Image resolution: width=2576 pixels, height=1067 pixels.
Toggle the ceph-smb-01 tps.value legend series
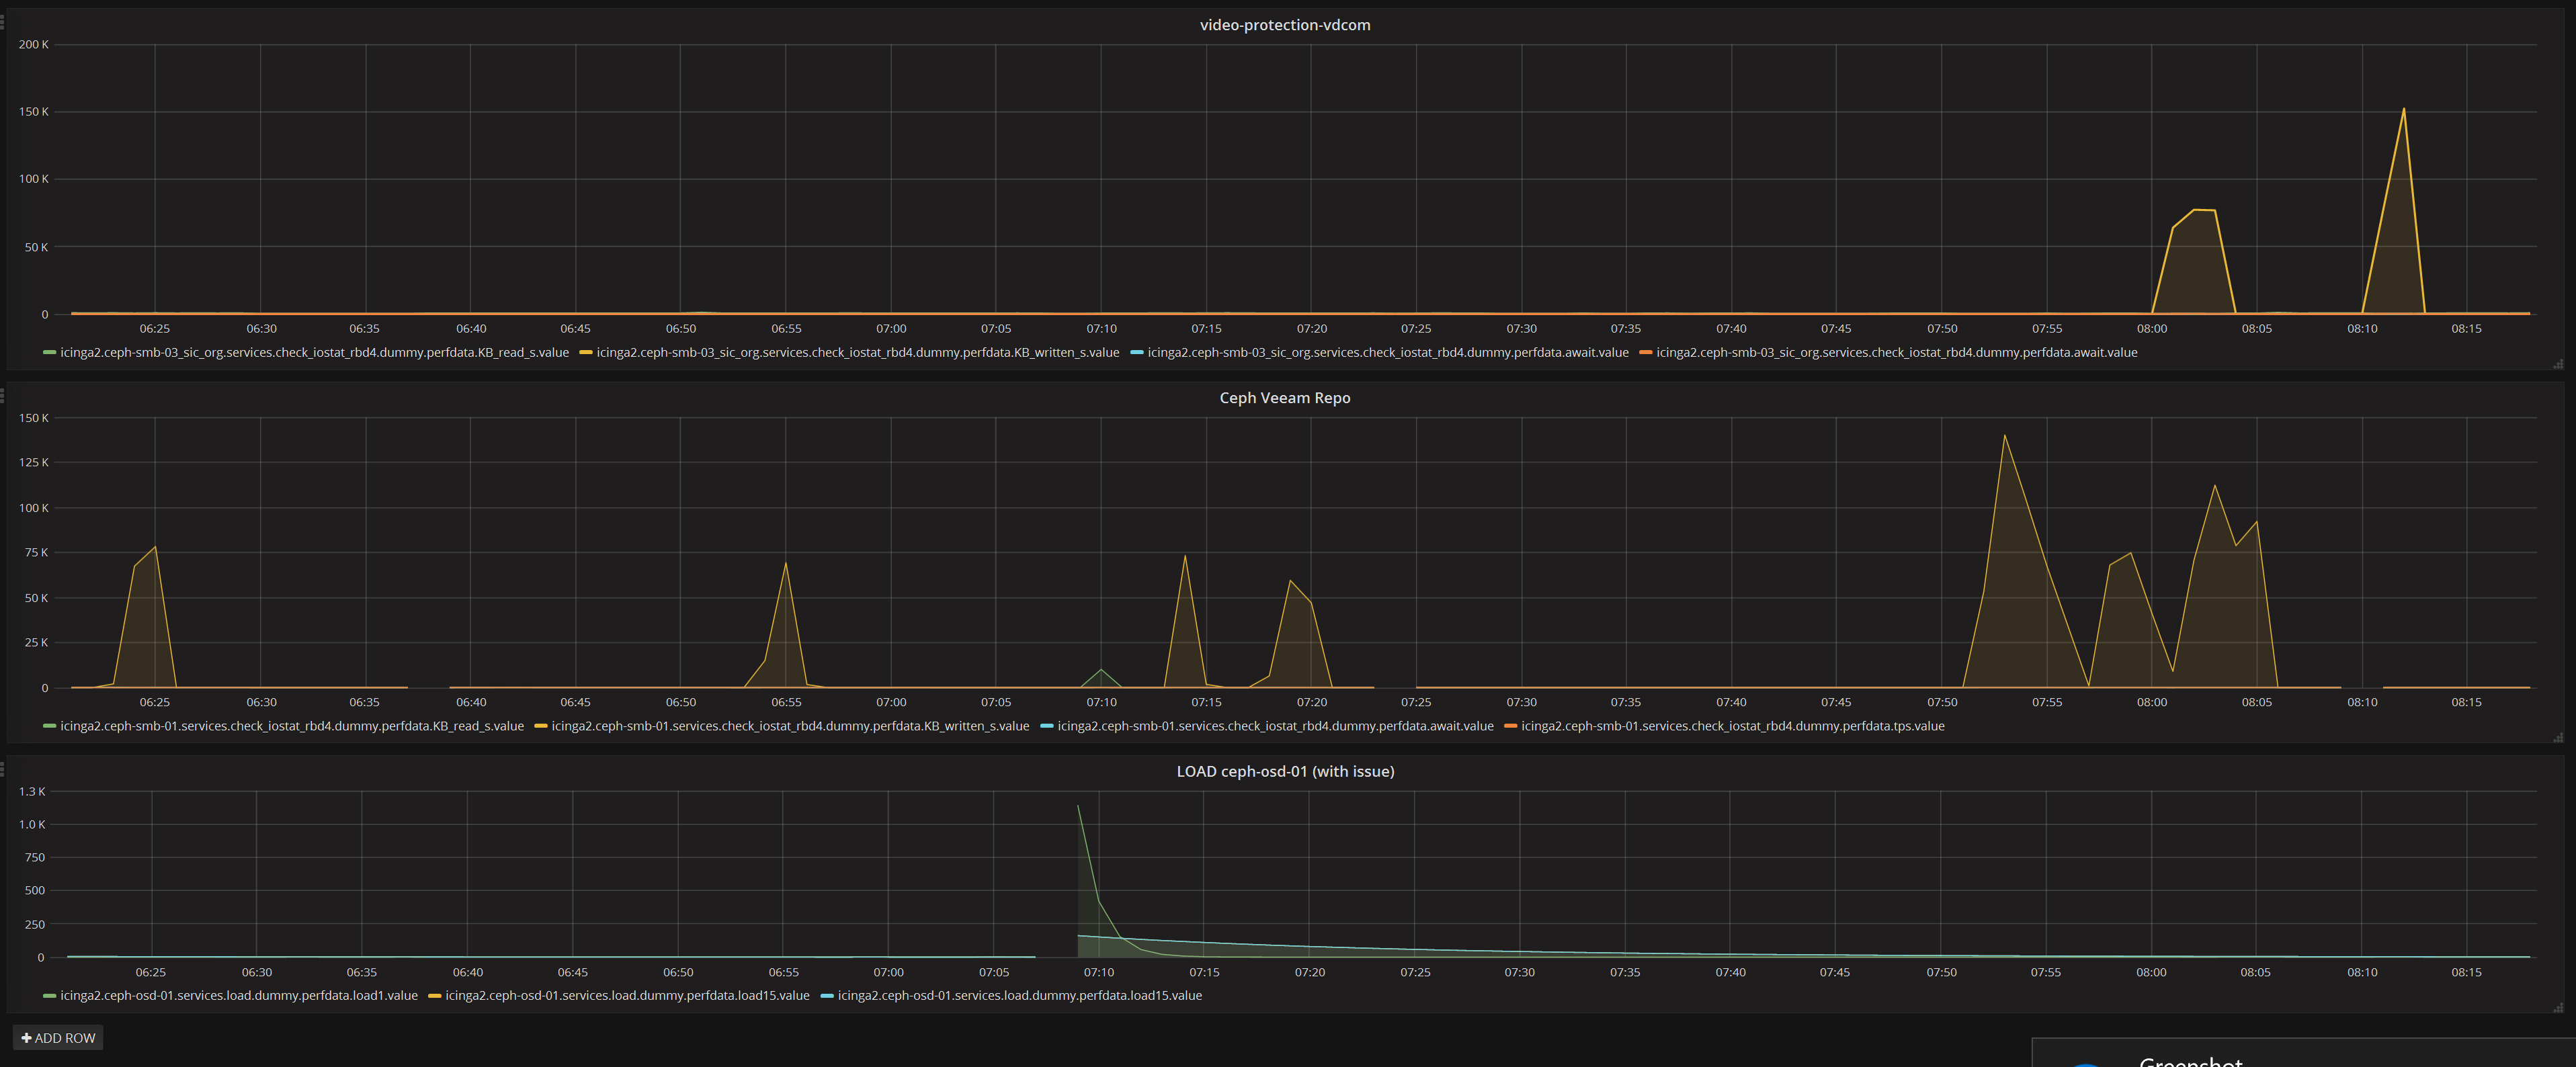1732,726
